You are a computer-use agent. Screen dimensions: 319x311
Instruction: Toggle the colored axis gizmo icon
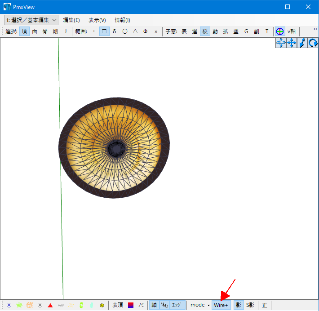coord(280,31)
